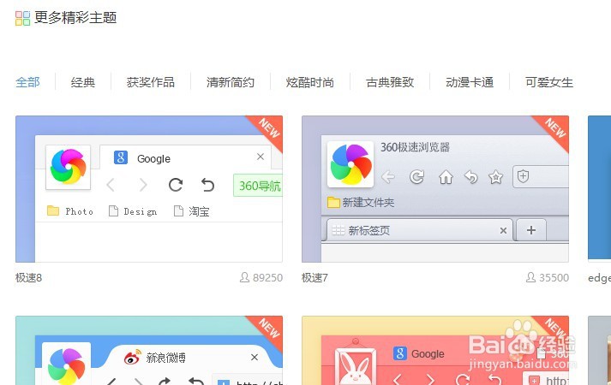Switch to the 经典 category
This screenshot has width=611, height=385.
pyautogui.click(x=83, y=82)
